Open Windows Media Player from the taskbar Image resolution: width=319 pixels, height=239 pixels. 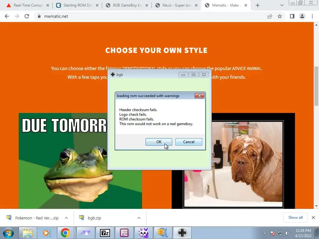coord(46,233)
